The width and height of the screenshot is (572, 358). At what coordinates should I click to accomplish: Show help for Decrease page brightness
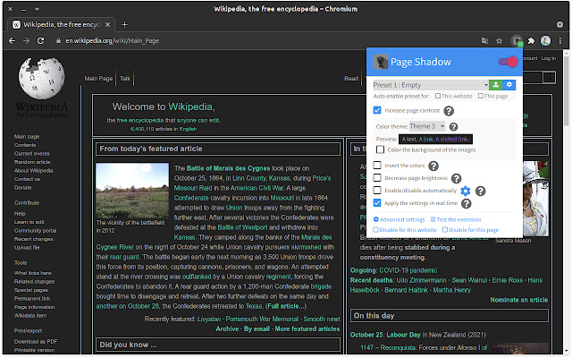coord(457,178)
